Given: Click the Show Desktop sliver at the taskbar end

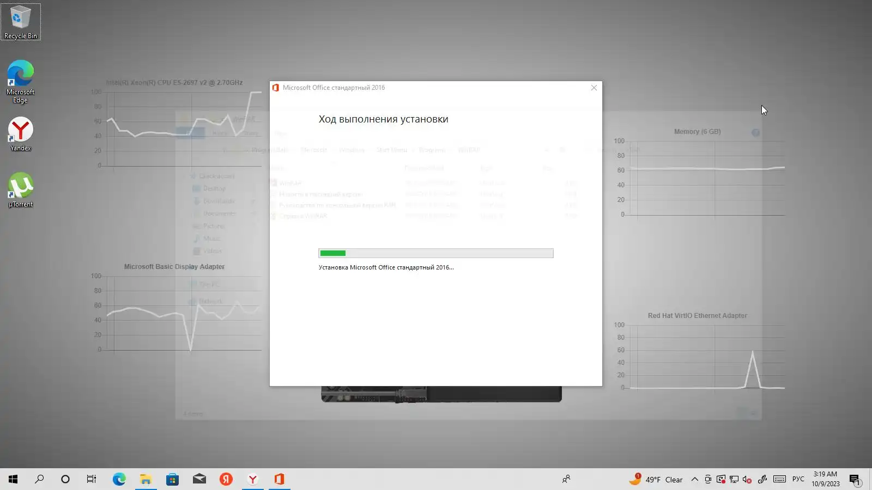Looking at the screenshot, I should [x=870, y=479].
